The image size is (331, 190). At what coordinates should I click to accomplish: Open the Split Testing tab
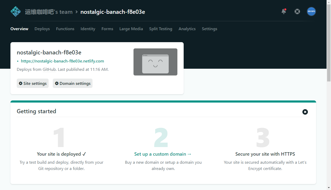pos(160,29)
